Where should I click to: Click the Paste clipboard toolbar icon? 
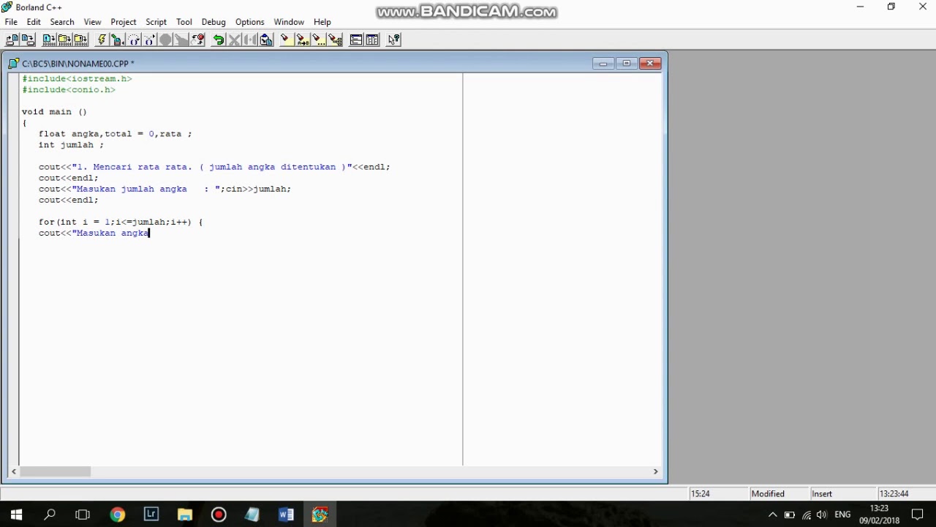point(266,40)
